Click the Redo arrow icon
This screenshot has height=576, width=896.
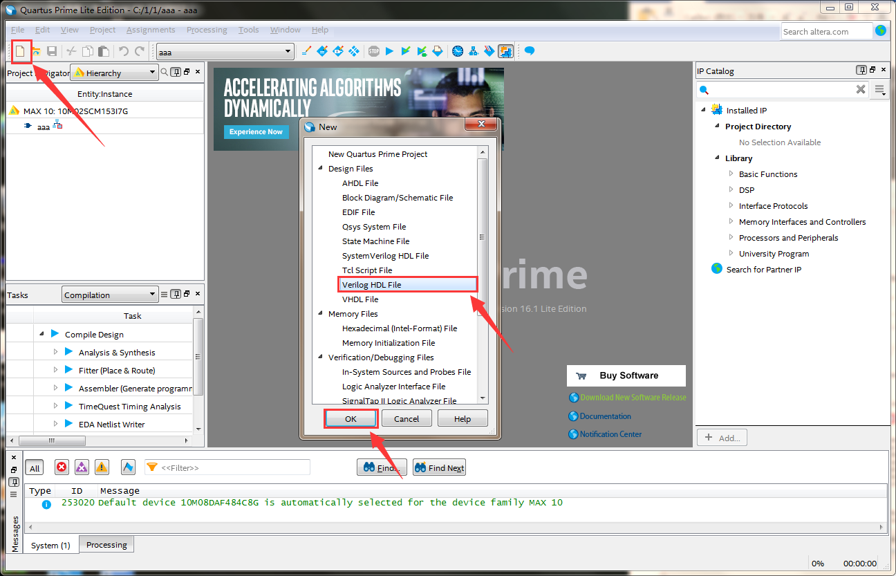(140, 51)
